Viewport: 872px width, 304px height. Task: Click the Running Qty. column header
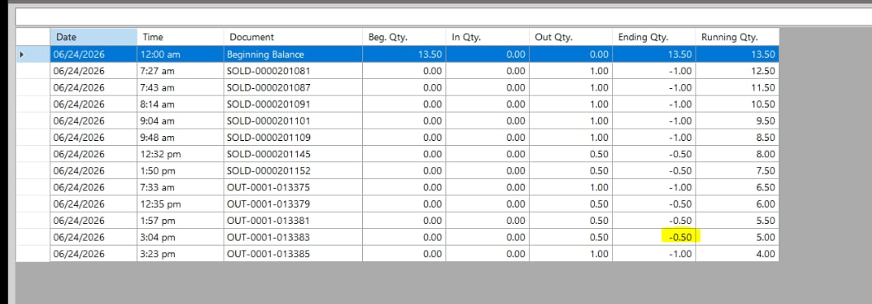coord(737,37)
